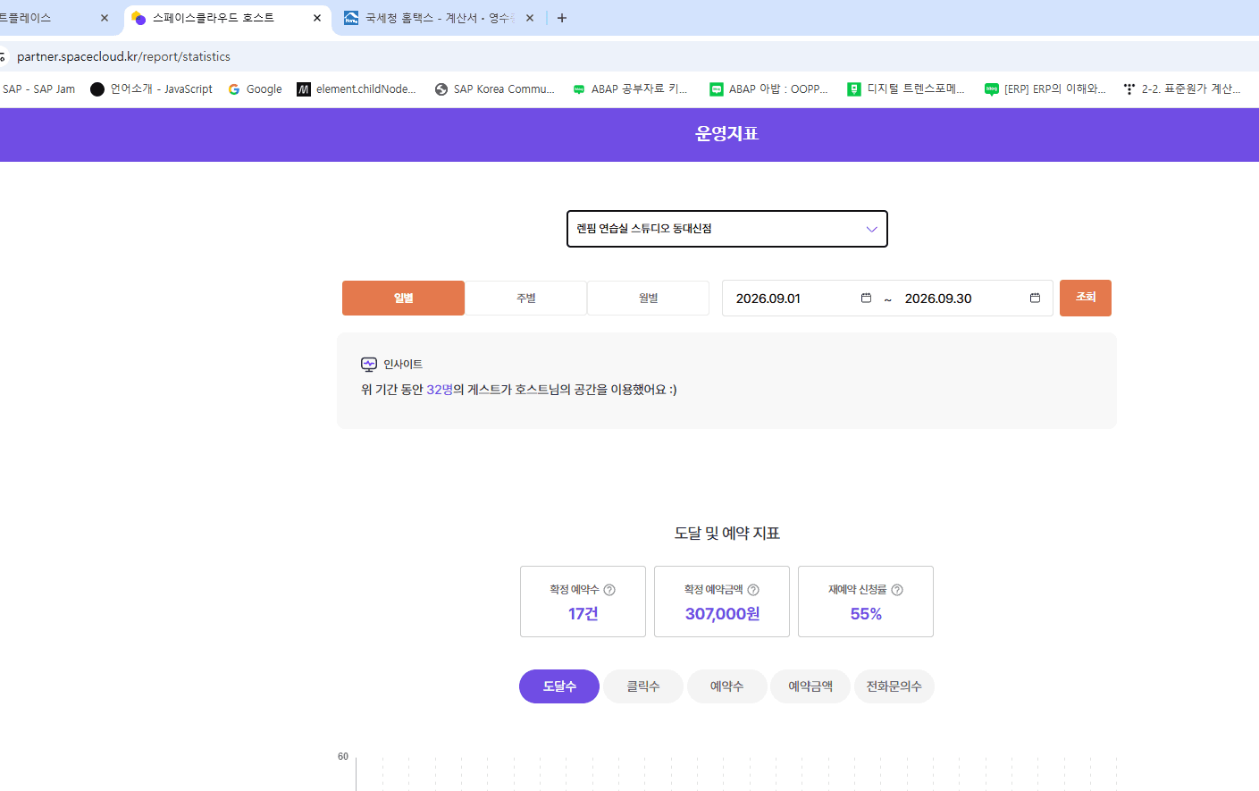Screen dimensions: 1259x791
Task: Expand the 렌핌 연습실 스튜디오 동대신점 space dropdown
Action: coord(727,229)
